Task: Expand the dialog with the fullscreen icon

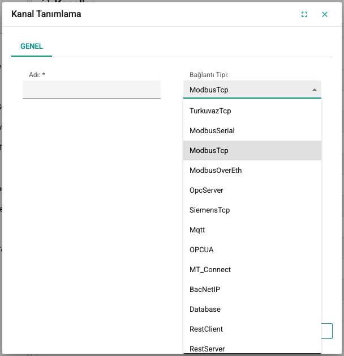Action: (304, 14)
